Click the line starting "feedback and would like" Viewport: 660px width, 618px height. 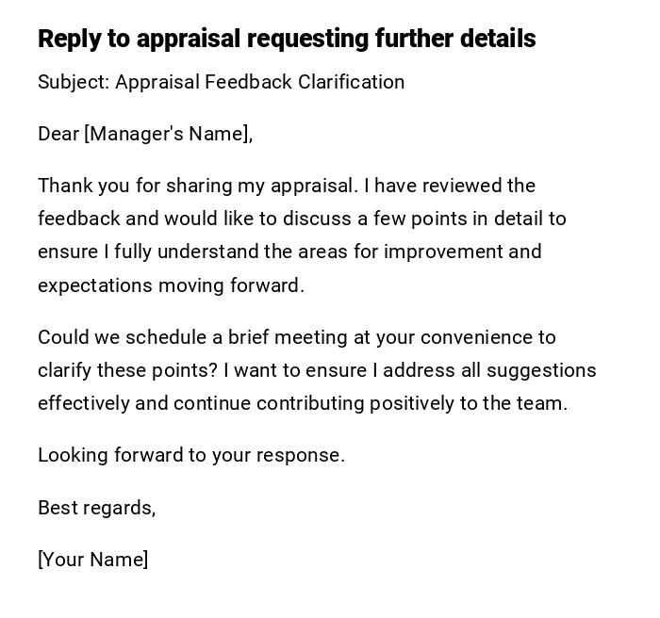(302, 219)
